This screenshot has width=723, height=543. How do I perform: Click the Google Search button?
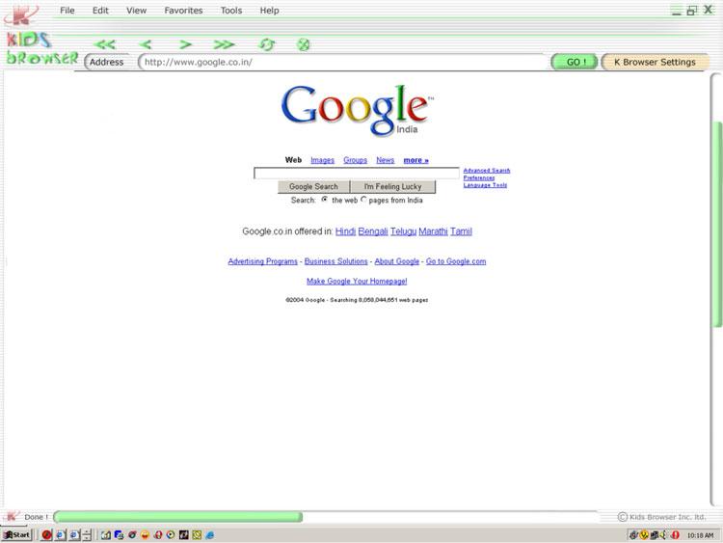(x=313, y=186)
